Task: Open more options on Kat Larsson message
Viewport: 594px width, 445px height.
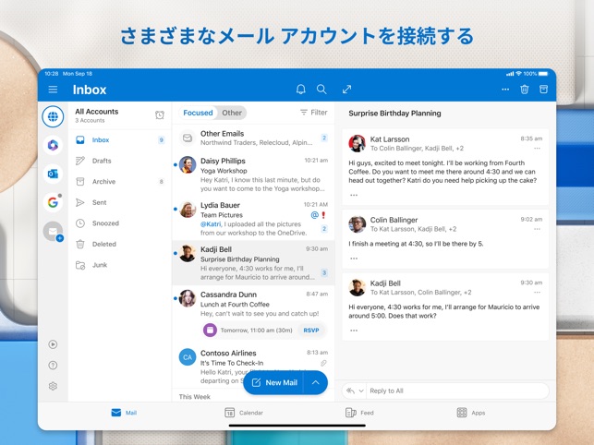Action: [537, 149]
